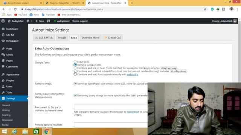The width and height of the screenshot is (241, 135).
Task: Open Media settings submenu item
Action: [x=5, y=125]
